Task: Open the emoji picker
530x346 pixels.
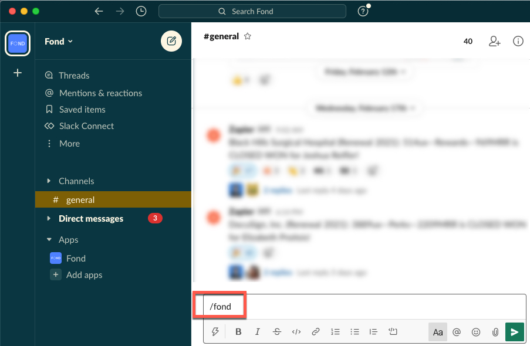Action: tap(476, 332)
